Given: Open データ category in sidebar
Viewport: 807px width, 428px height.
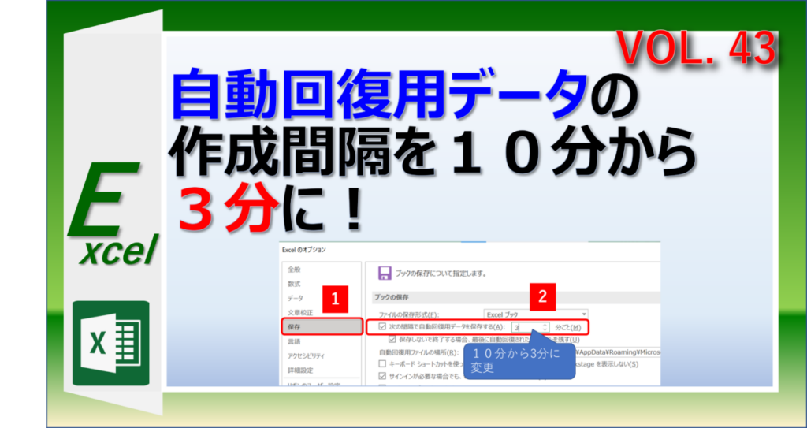Looking at the screenshot, I should tap(296, 298).
